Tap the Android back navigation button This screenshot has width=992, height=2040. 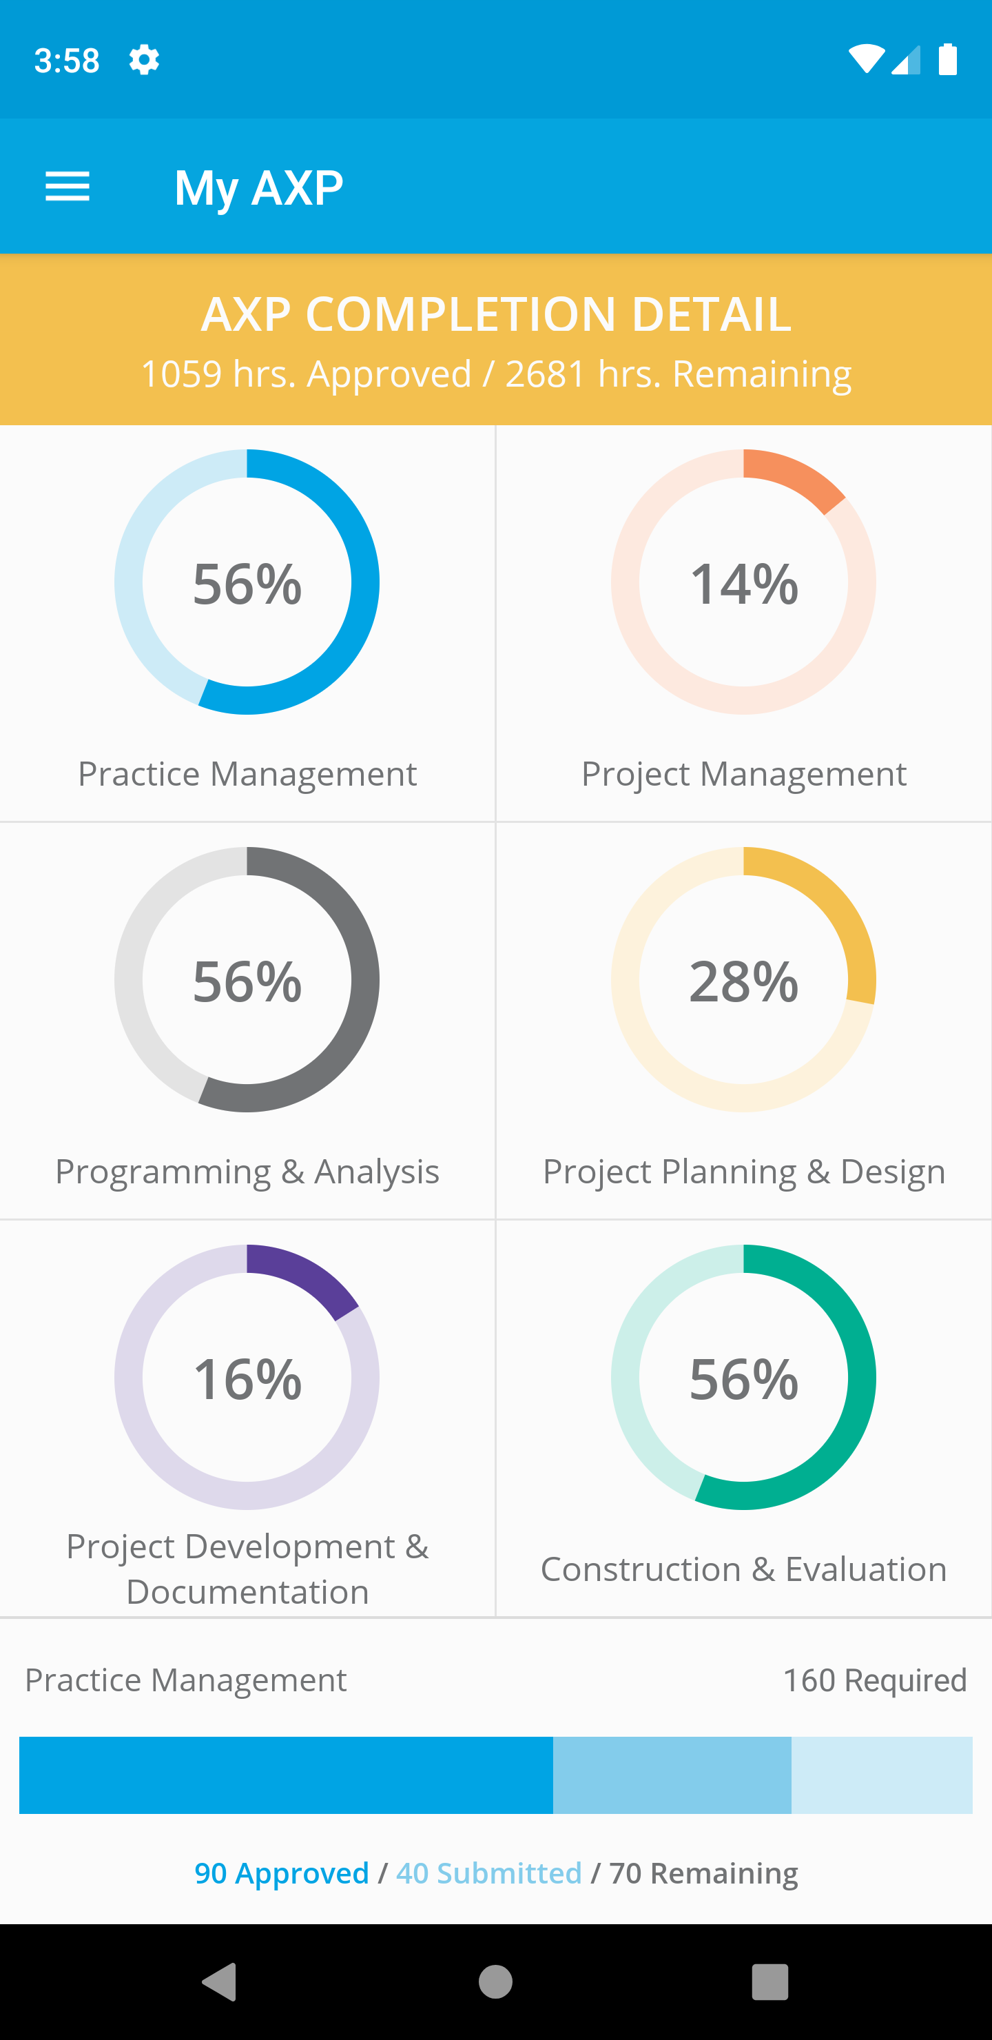pos(219,1982)
